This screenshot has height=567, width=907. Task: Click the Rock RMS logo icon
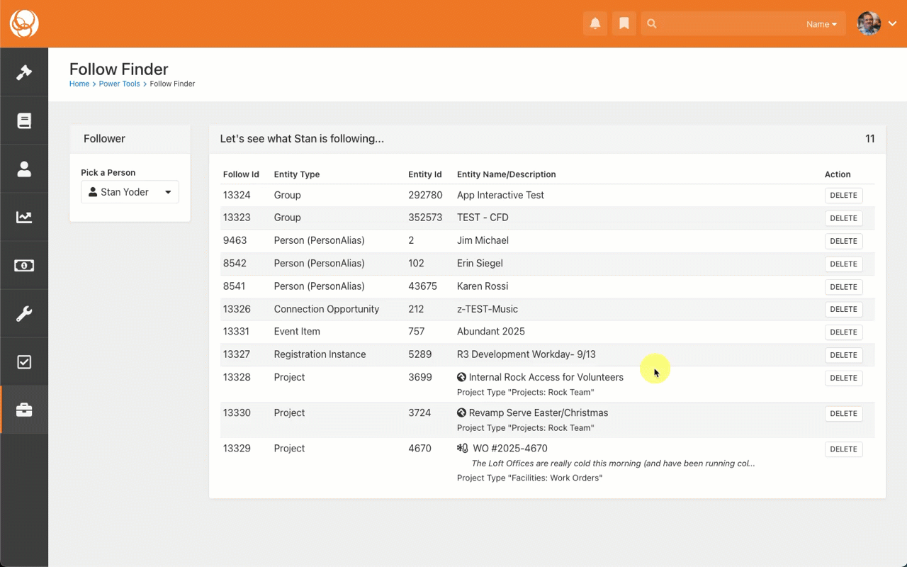click(24, 24)
